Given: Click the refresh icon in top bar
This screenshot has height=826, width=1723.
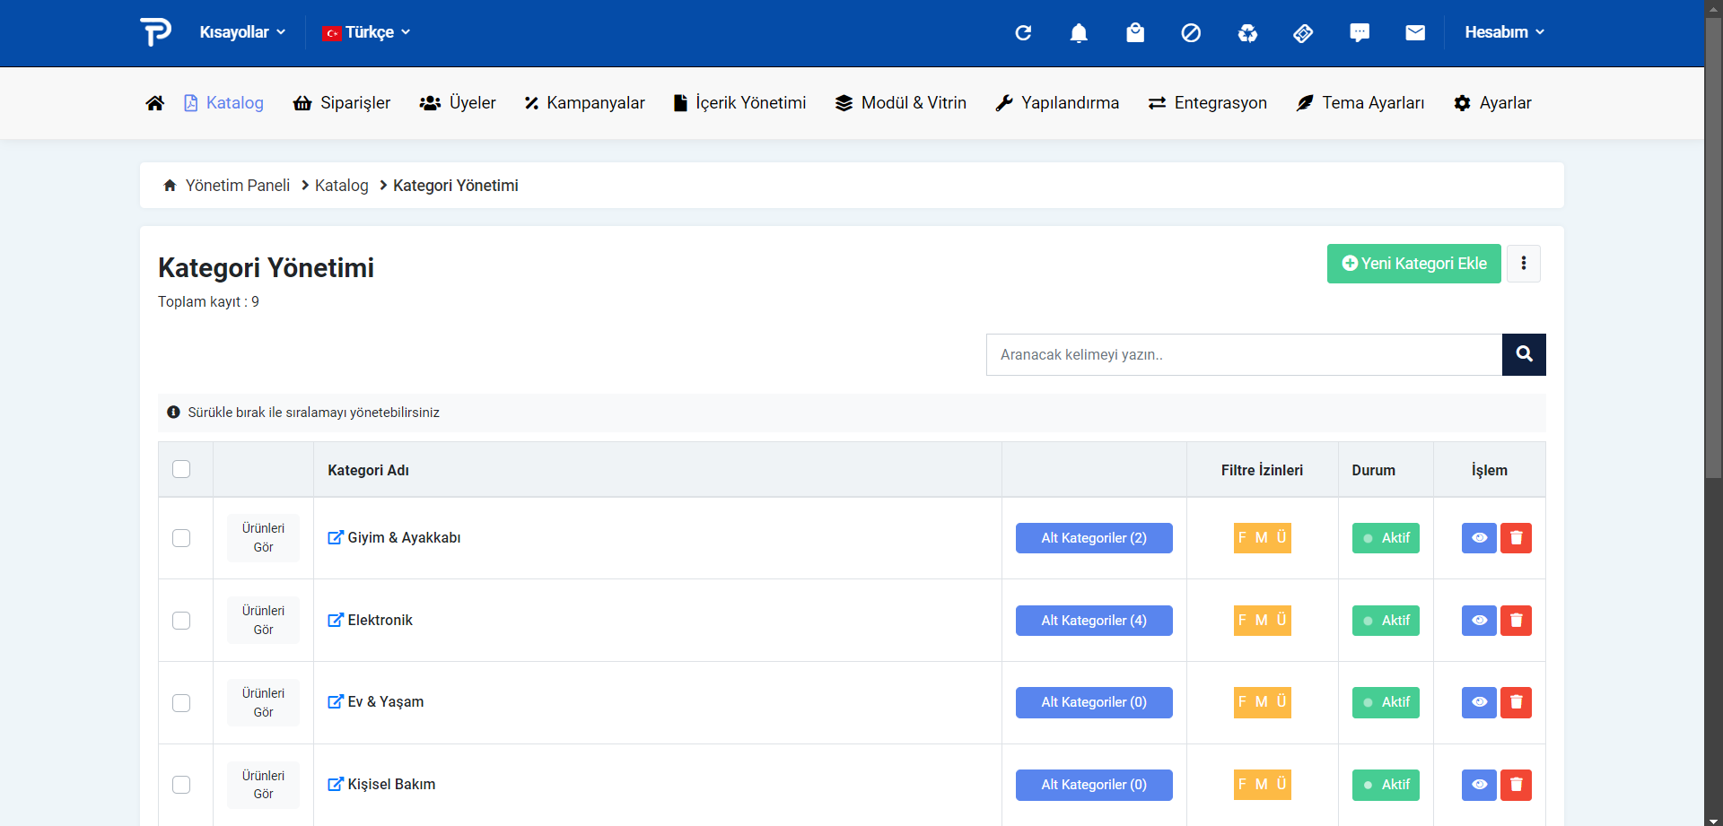Looking at the screenshot, I should tap(1023, 33).
